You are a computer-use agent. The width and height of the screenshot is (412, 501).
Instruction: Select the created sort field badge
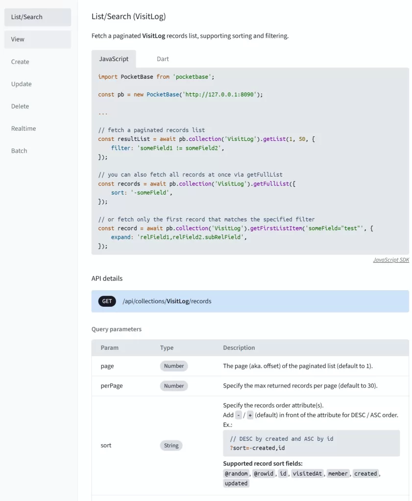[365, 473]
